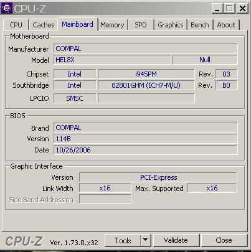Click the Side Band Addressing field
Screen dimensions: 251x252
pyautogui.click(x=105, y=199)
